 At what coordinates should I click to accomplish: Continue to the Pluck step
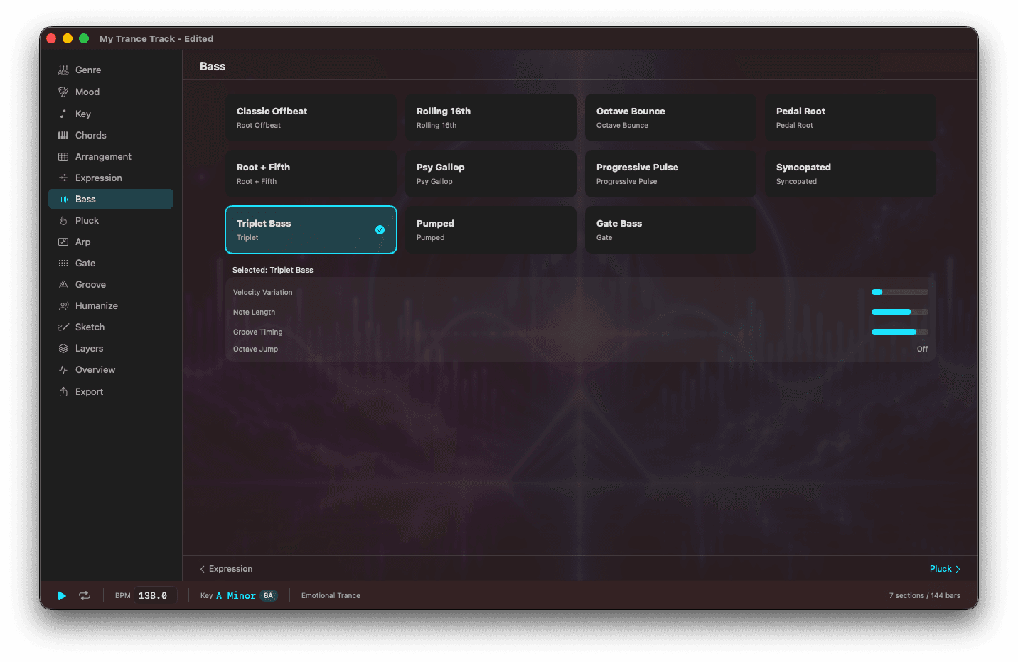[945, 569]
